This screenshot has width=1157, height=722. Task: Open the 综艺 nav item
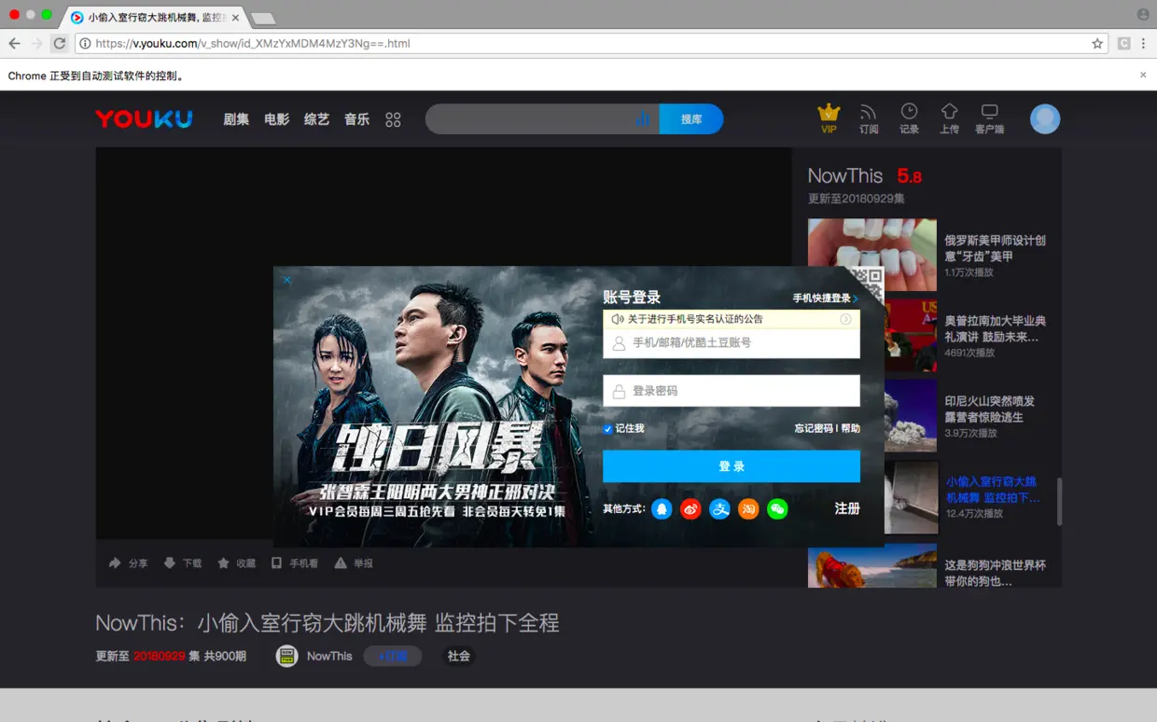(316, 119)
